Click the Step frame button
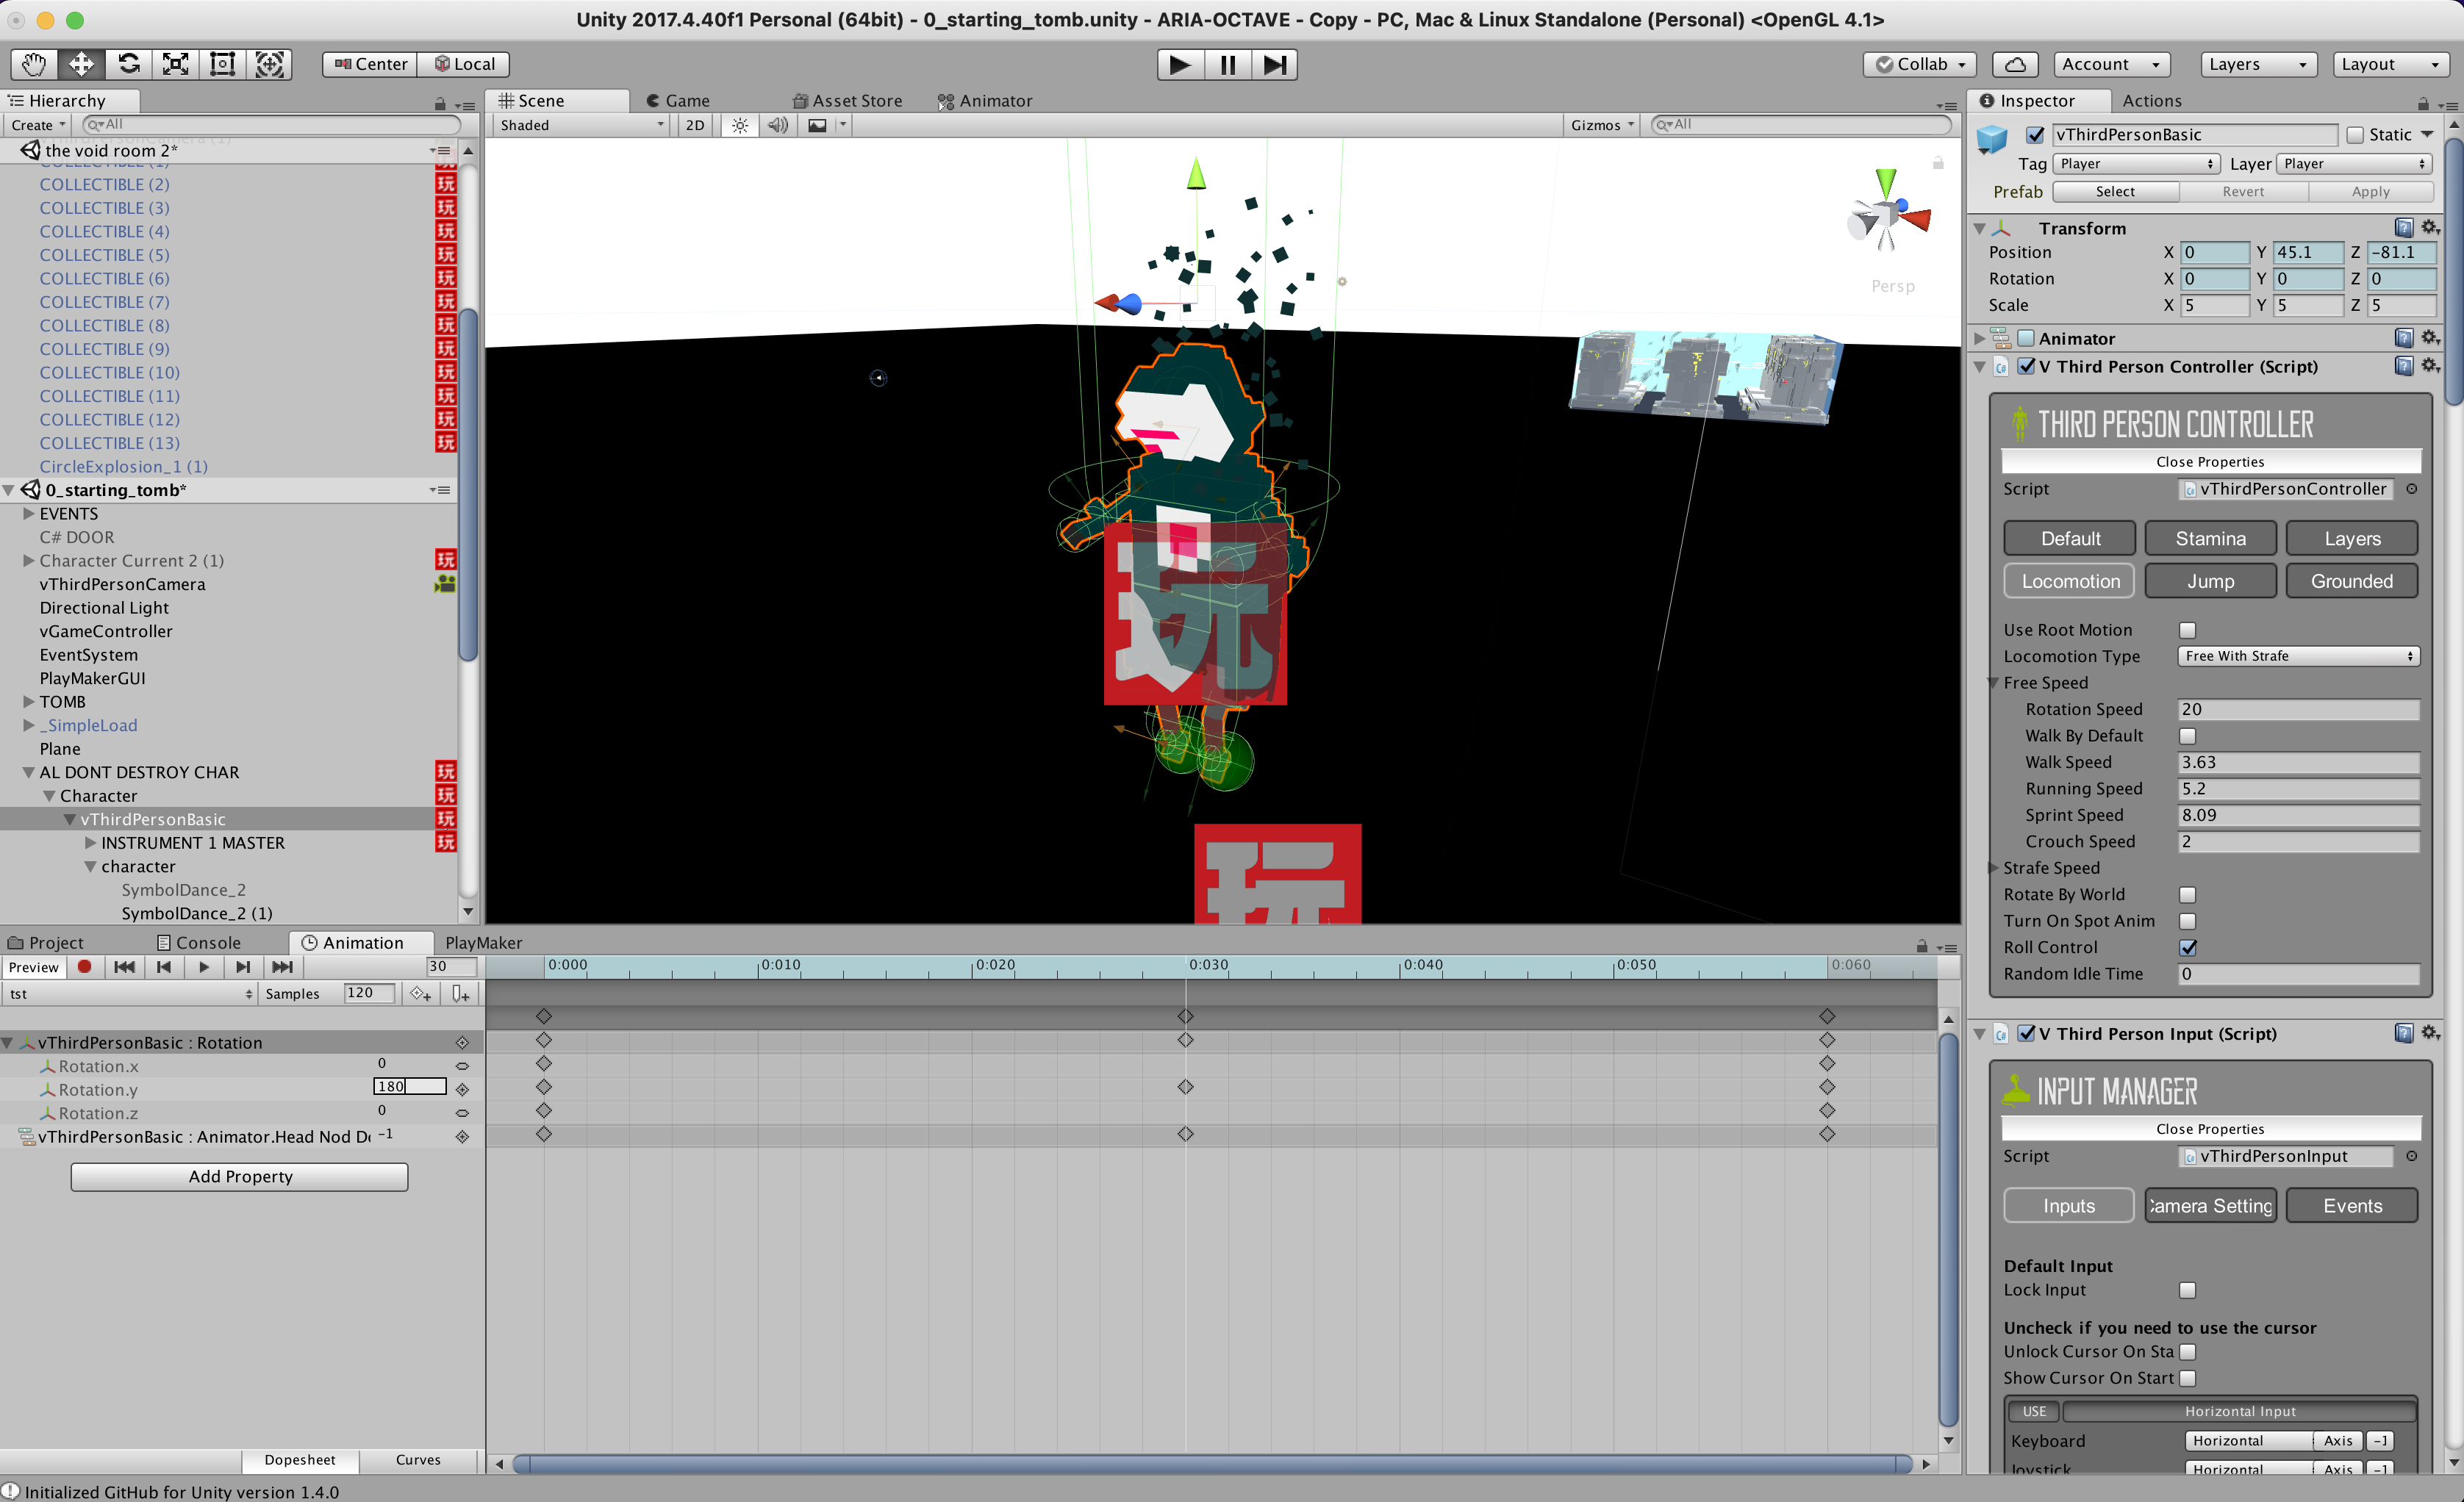Image resolution: width=2464 pixels, height=1502 pixels. (1274, 64)
